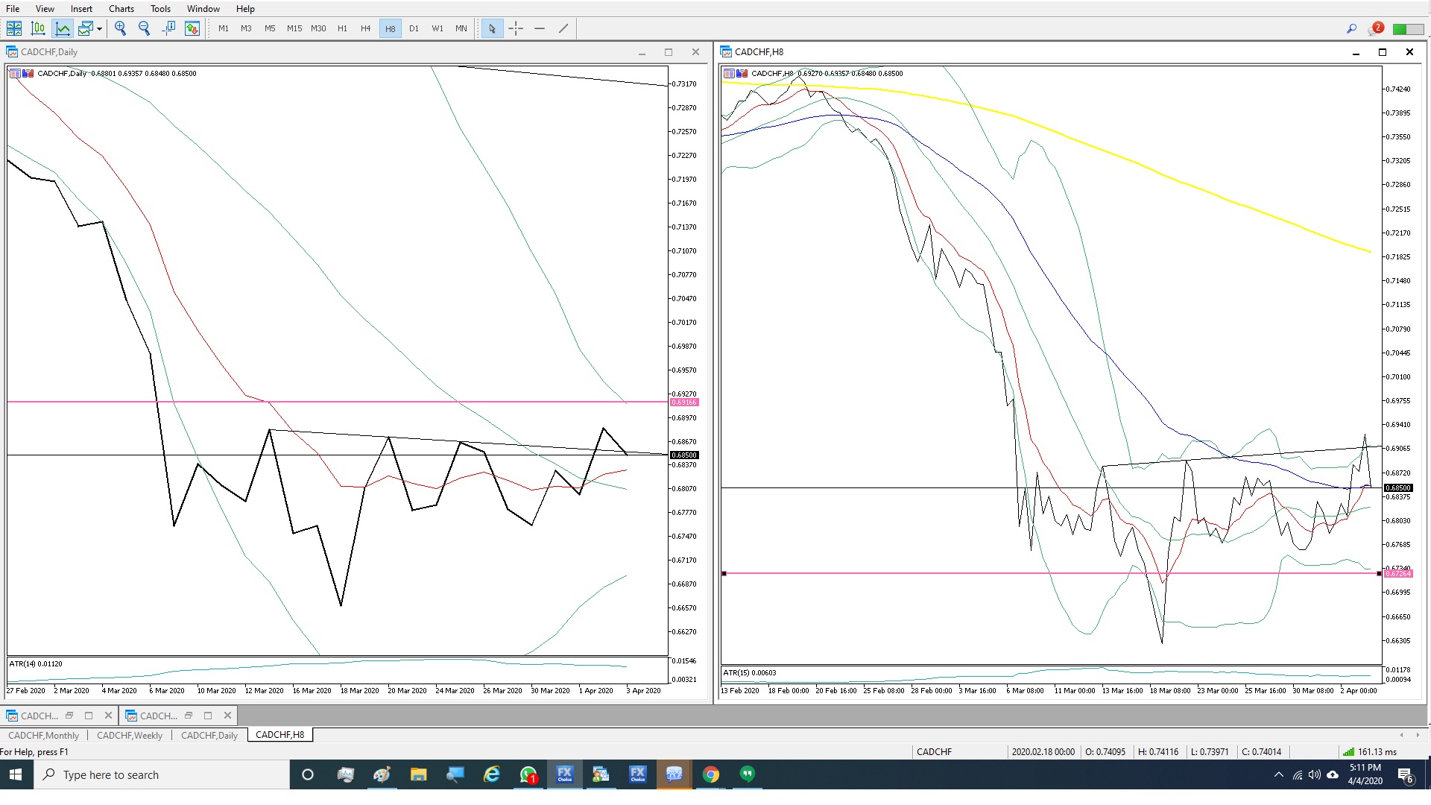Select the H4 timeframe
The image size is (1431, 805).
point(366,28)
